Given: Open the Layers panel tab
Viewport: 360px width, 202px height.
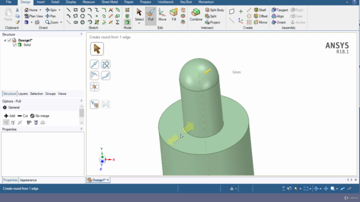Looking at the screenshot, I should 22,94.
